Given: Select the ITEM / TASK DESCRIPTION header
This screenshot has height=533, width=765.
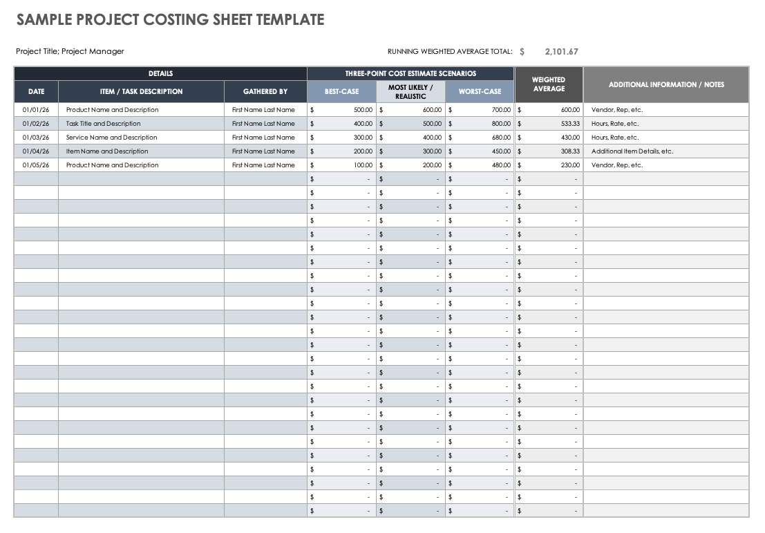Looking at the screenshot, I should pyautogui.click(x=141, y=91).
